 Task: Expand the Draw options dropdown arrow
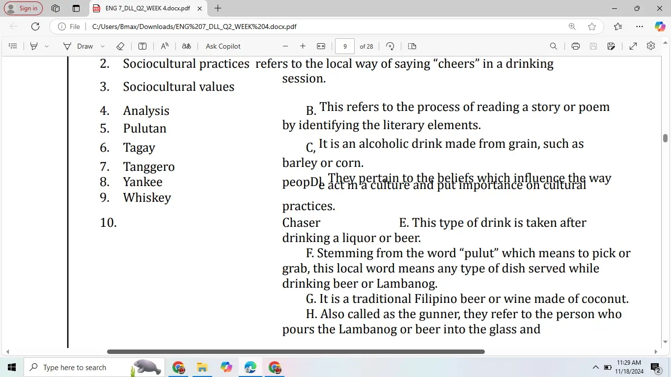(103, 46)
